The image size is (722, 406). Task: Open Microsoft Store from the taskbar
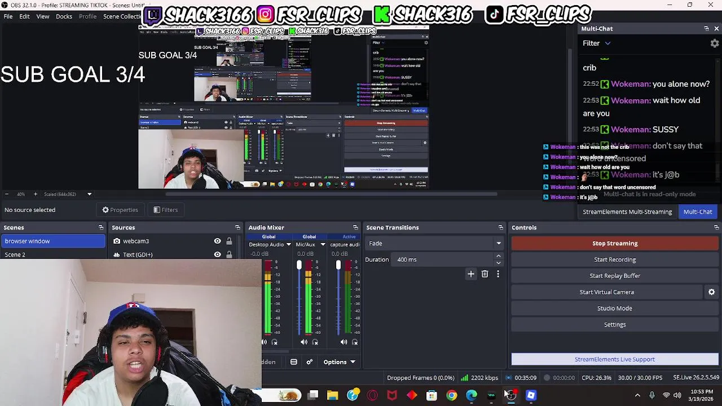[432, 395]
